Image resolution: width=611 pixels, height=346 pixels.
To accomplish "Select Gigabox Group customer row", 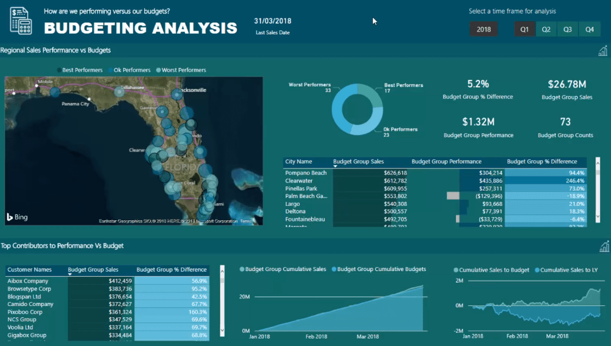I will pos(108,335).
